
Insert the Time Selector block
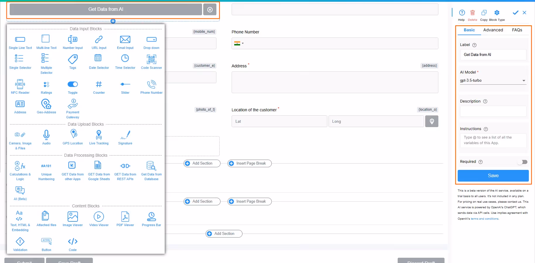[125, 62]
